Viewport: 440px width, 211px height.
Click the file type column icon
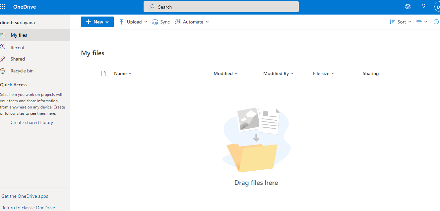103,73
